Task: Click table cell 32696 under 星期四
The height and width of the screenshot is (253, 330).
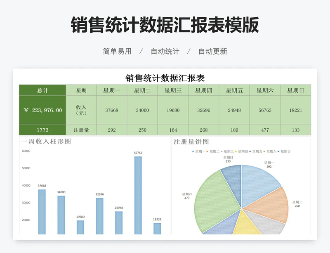Action: pos(204,110)
